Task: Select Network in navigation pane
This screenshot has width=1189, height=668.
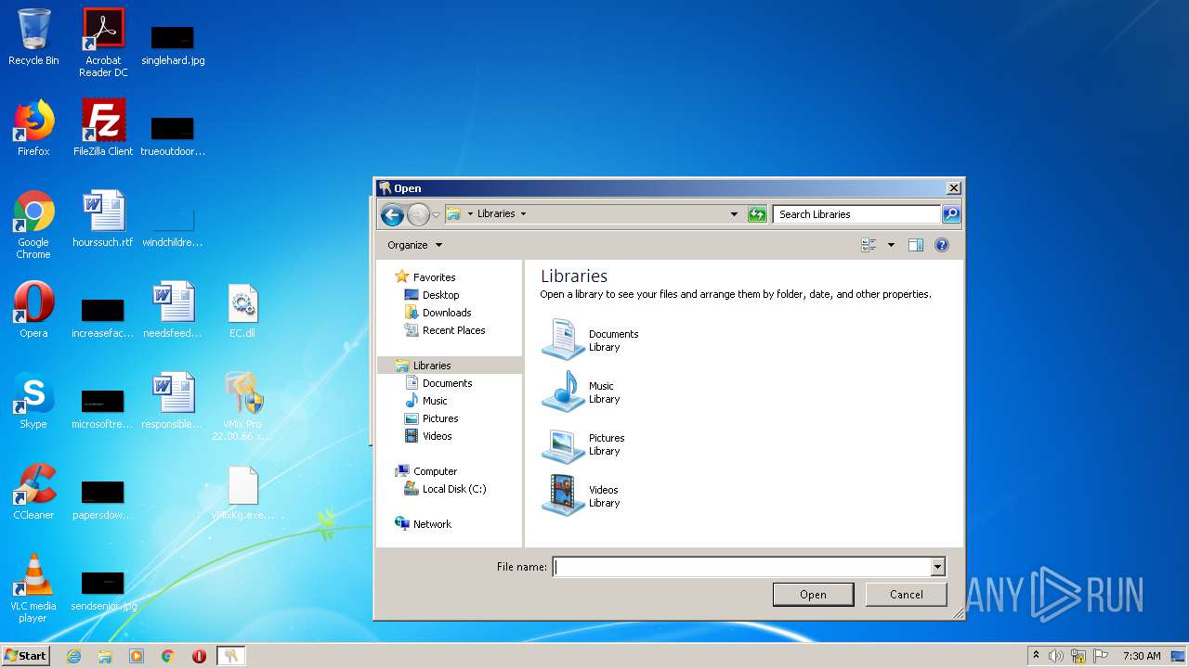Action: point(423,524)
